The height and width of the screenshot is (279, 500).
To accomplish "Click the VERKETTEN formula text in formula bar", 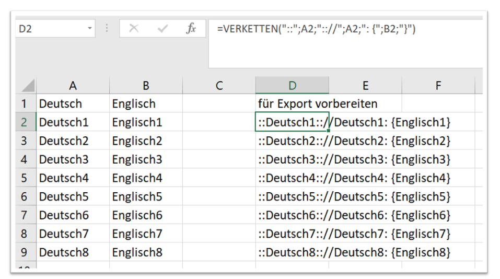I will tap(316, 29).
